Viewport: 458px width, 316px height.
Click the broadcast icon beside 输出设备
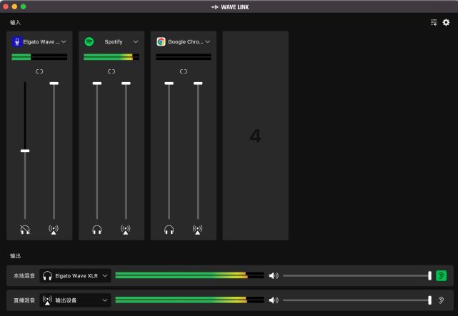click(47, 300)
